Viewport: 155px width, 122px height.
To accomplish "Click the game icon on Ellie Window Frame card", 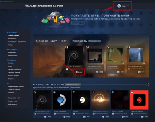I will coord(87,47).
